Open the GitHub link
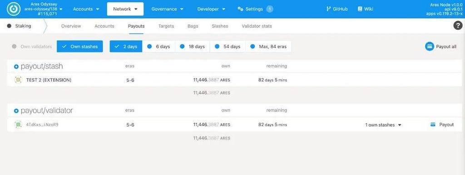The height and width of the screenshot is (175, 465). coord(337,9)
